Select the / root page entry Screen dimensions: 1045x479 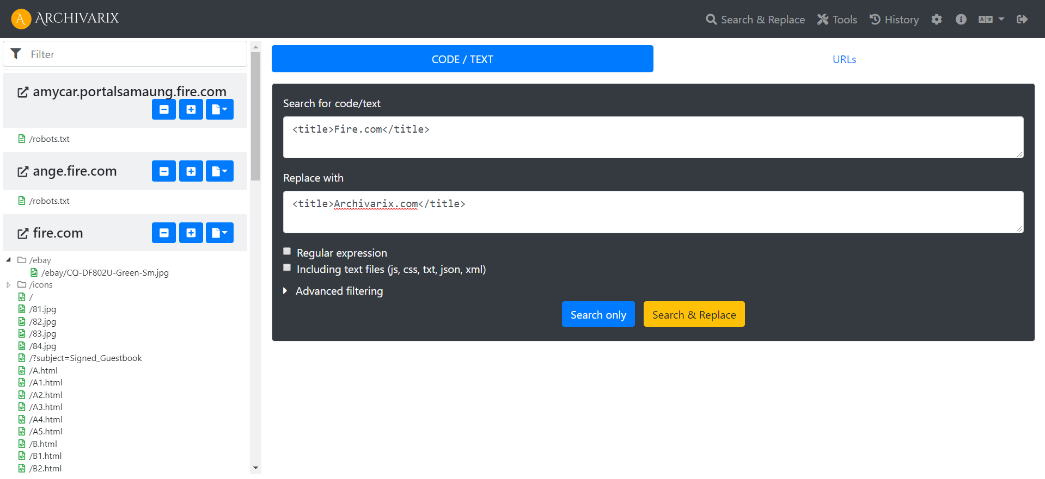[31, 297]
